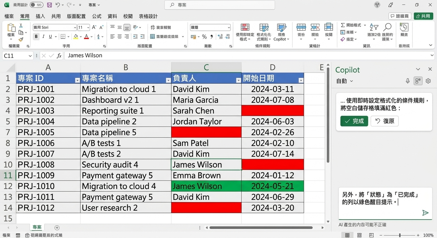The height and width of the screenshot is (238, 437).
Task: Click the percent style icon
Action: pos(204,37)
